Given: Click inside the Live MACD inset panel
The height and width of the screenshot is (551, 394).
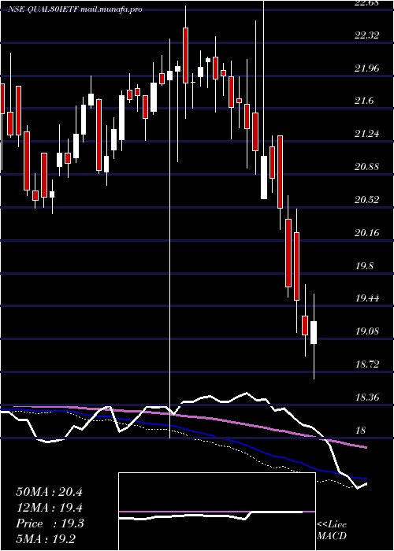Looking at the screenshot, I should pos(217,512).
